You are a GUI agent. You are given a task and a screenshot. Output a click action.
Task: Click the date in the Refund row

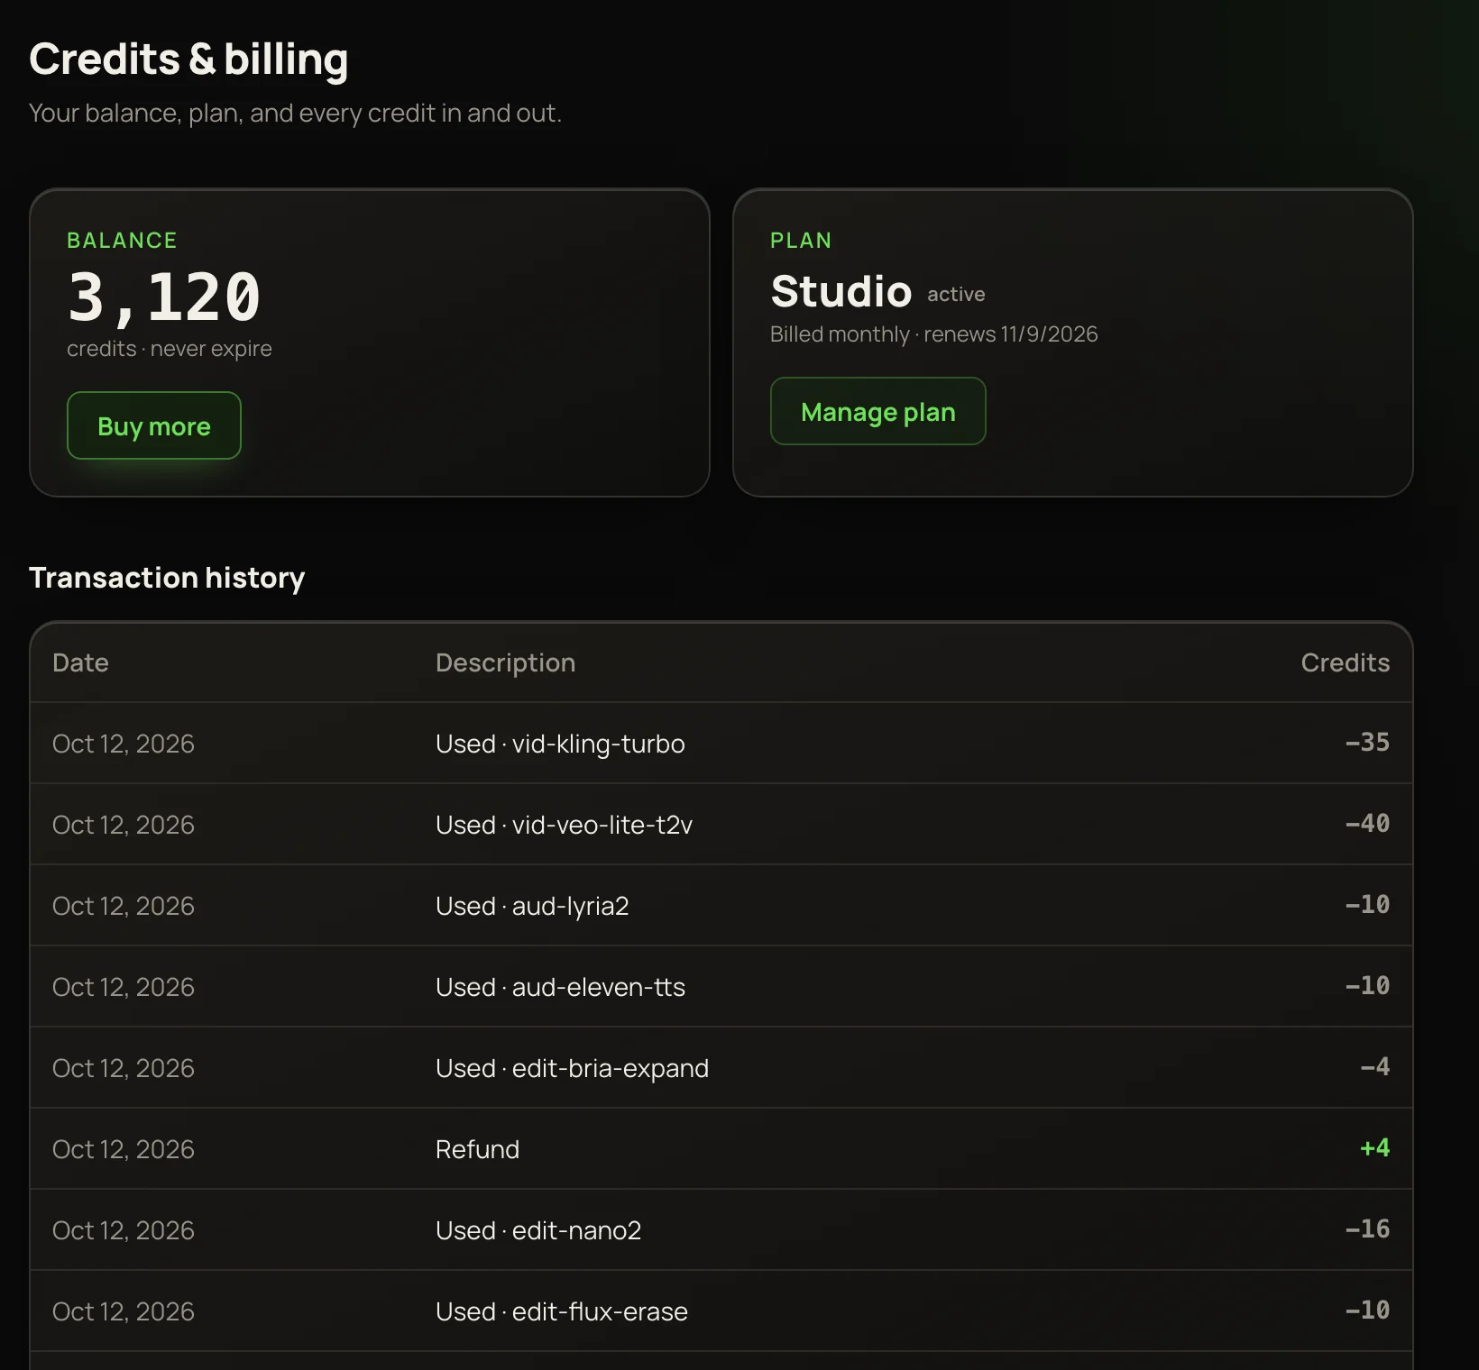(124, 1149)
